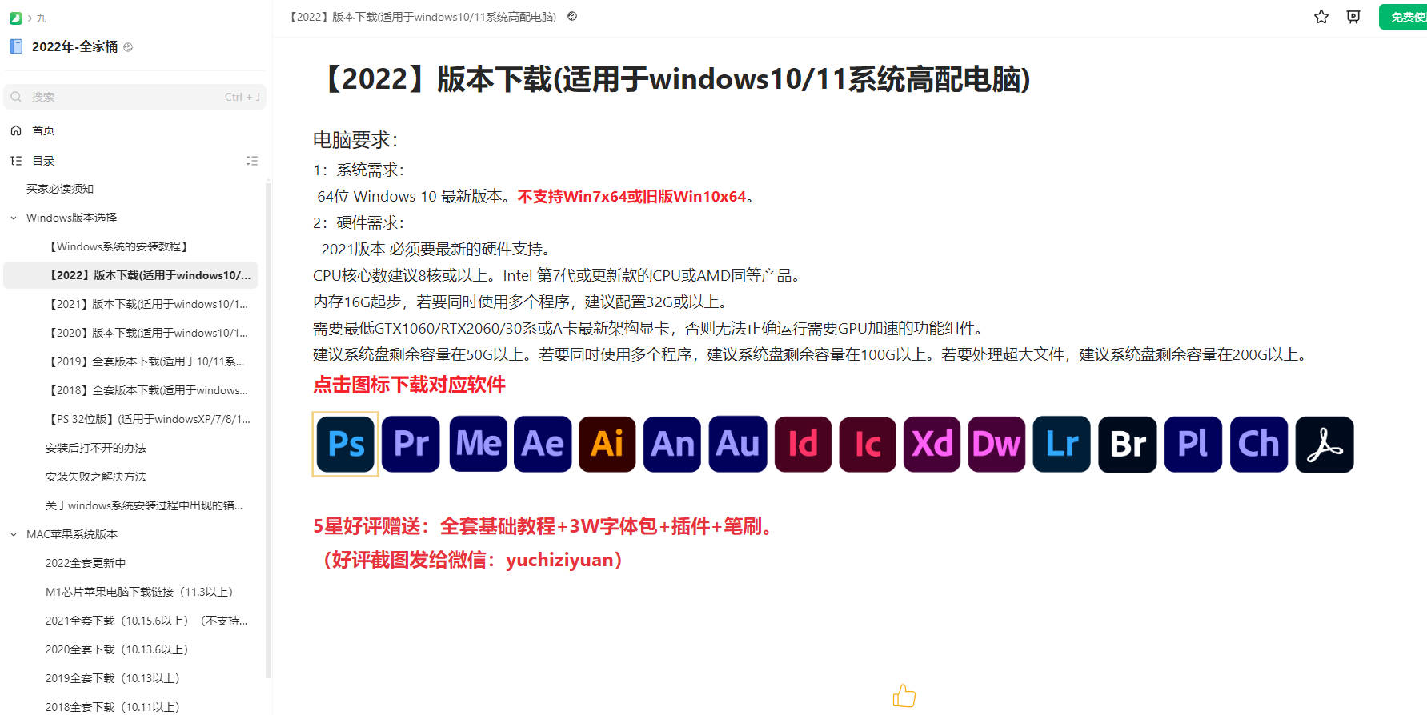Open 【PS 32位版】 page
Screen dimensions: 1427x715
150,419
